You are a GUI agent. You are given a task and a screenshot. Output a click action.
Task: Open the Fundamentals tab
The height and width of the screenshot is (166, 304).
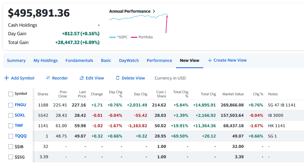(x=79, y=60)
